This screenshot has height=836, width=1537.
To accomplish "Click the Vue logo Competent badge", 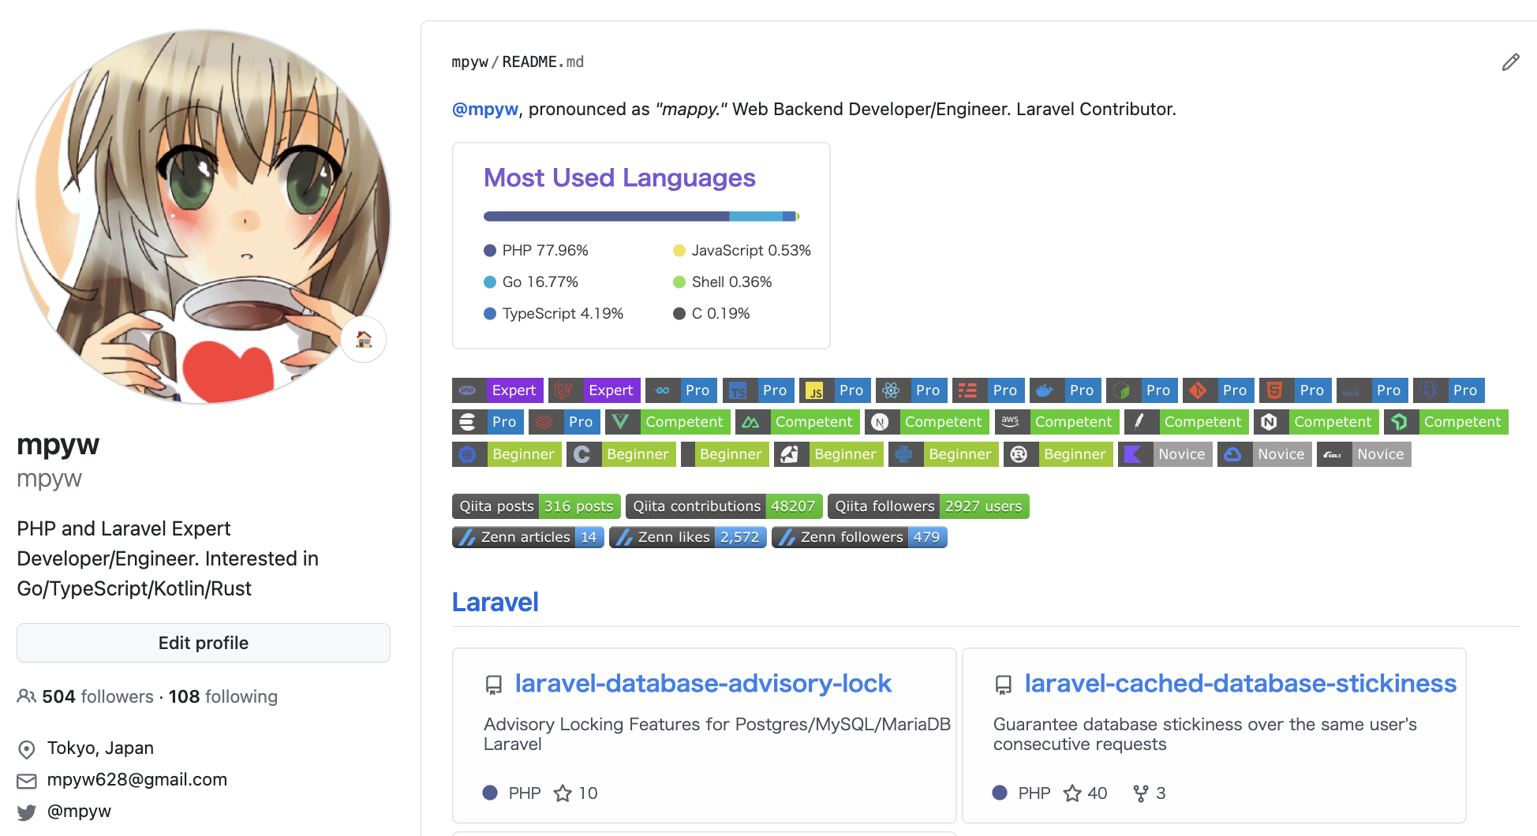I will pos(668,422).
